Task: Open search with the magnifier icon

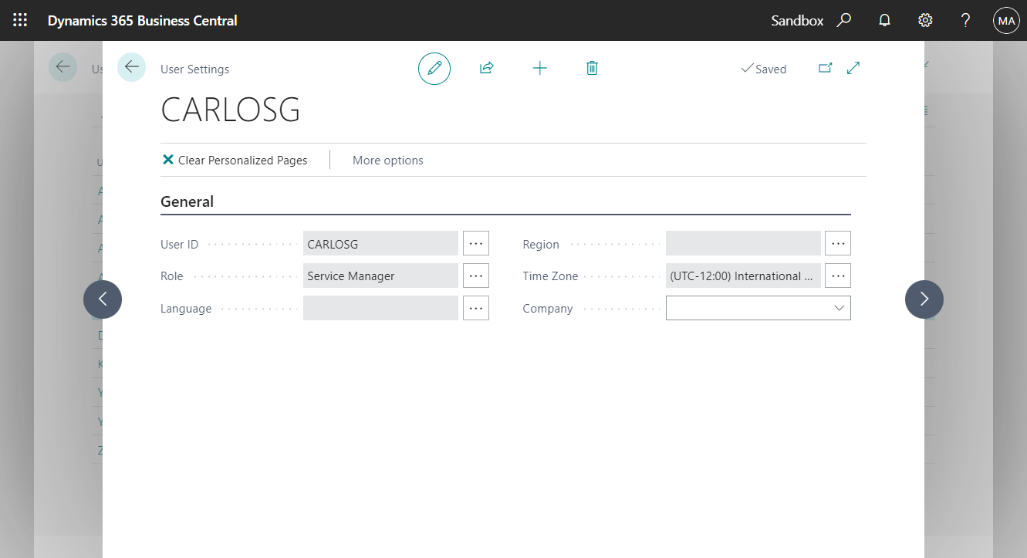Action: [x=844, y=20]
